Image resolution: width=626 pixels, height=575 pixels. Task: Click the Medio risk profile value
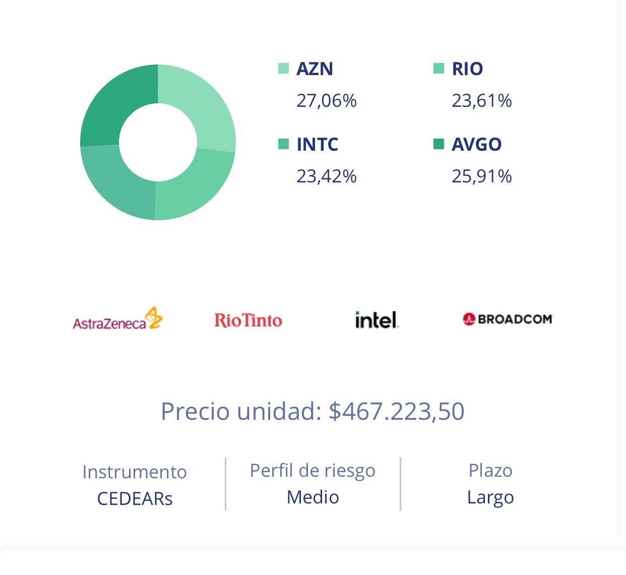coord(312,497)
